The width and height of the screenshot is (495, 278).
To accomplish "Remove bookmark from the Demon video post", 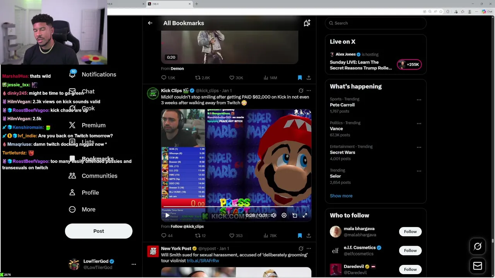I will [300, 78].
